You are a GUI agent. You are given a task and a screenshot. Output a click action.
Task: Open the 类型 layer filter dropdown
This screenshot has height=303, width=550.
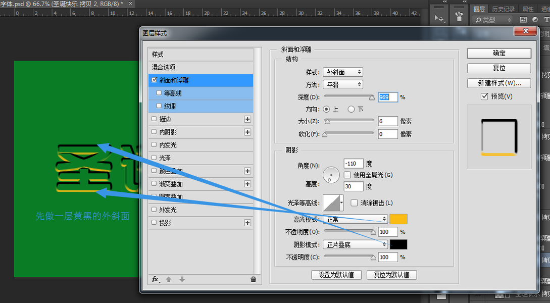pyautogui.click(x=492, y=20)
